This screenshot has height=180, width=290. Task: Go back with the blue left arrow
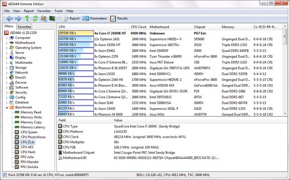coord(9,18)
